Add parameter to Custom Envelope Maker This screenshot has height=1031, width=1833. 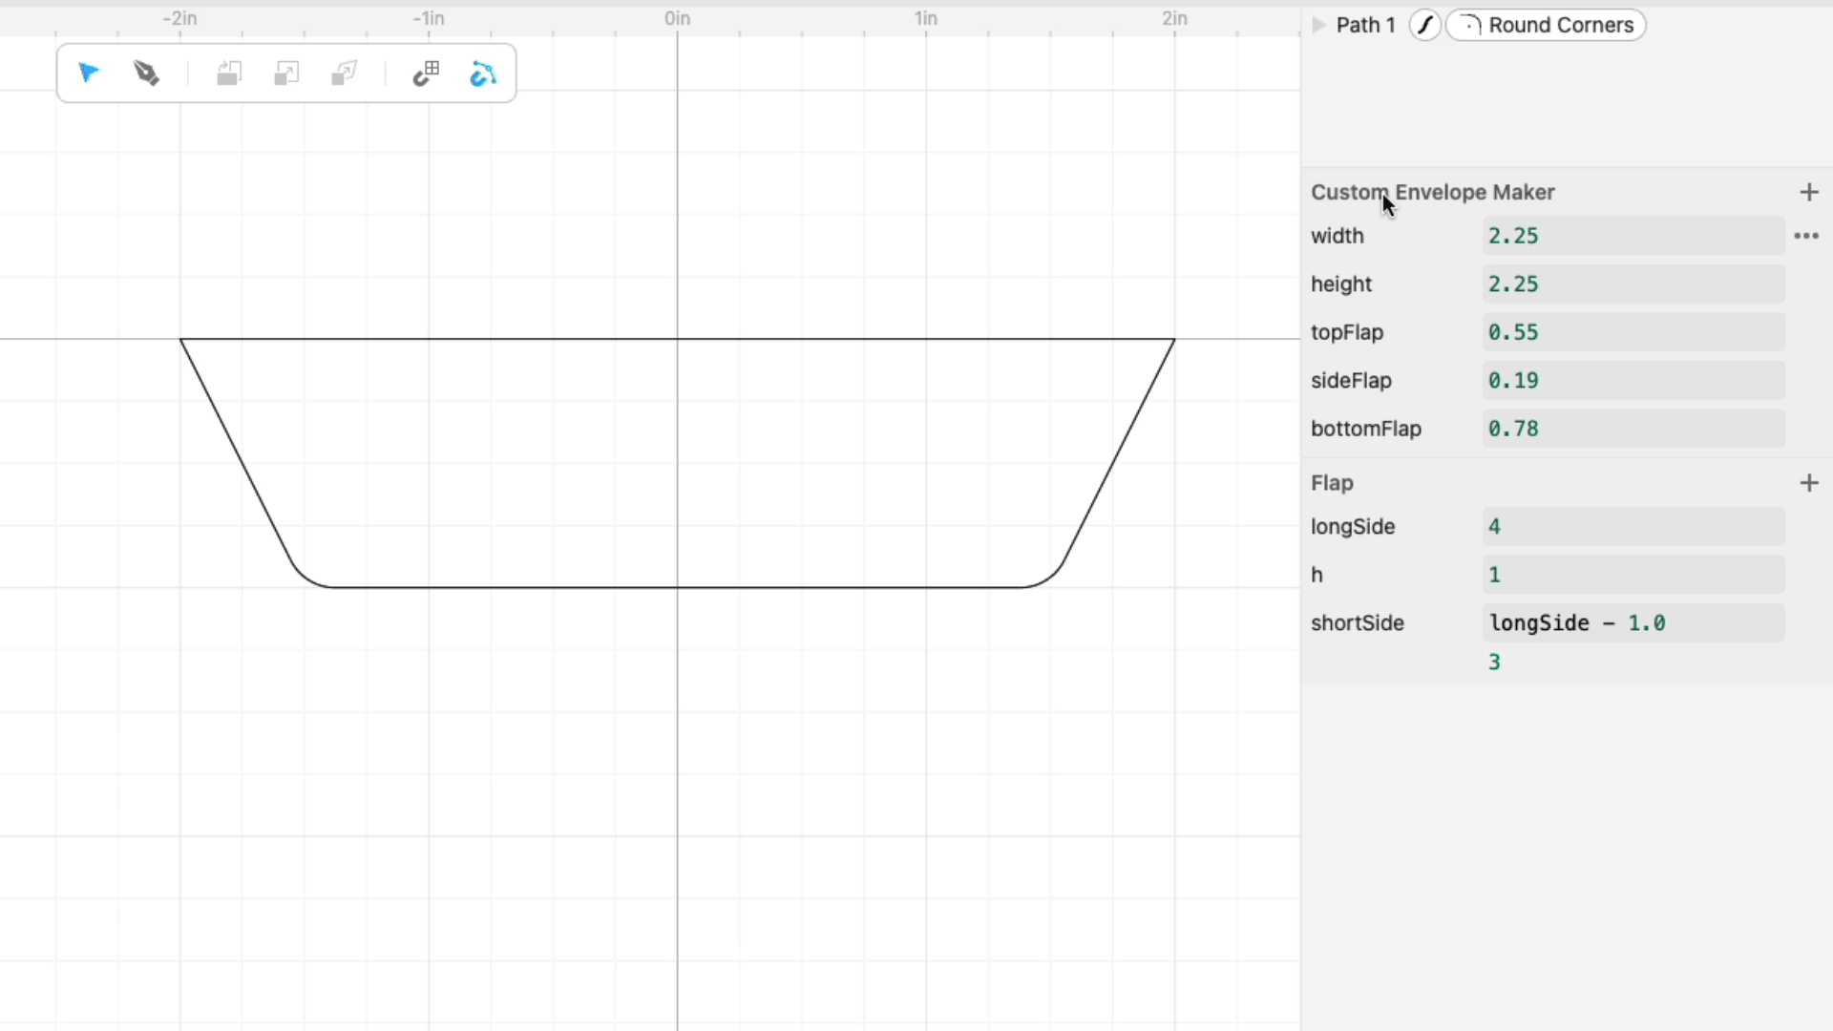coord(1809,192)
